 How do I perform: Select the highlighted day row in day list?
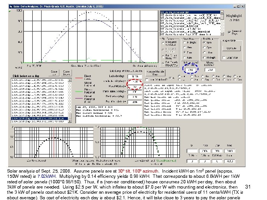[40, 119]
